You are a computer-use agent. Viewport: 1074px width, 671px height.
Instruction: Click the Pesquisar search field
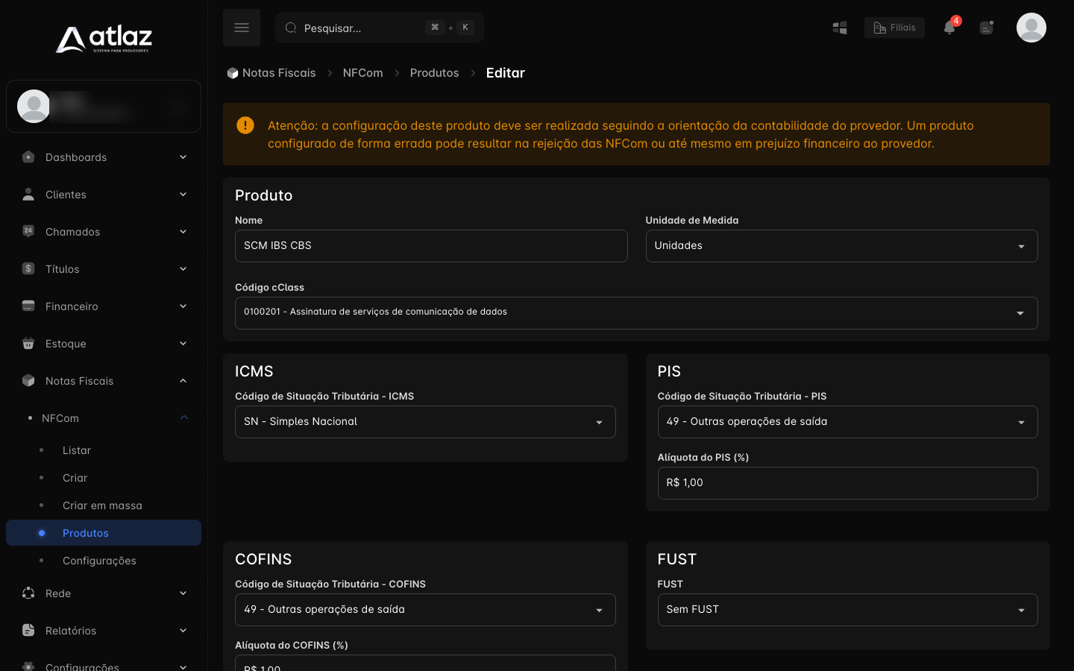380,28
